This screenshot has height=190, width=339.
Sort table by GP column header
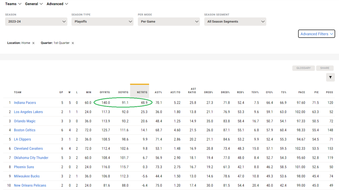(x=61, y=92)
